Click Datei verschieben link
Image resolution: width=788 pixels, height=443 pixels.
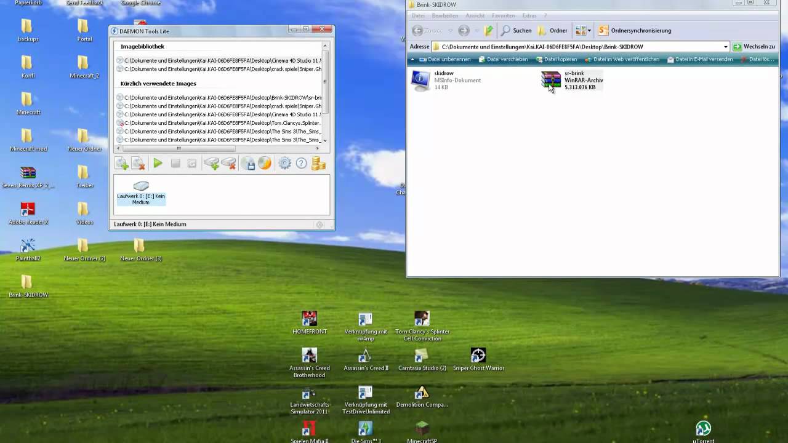click(502, 60)
